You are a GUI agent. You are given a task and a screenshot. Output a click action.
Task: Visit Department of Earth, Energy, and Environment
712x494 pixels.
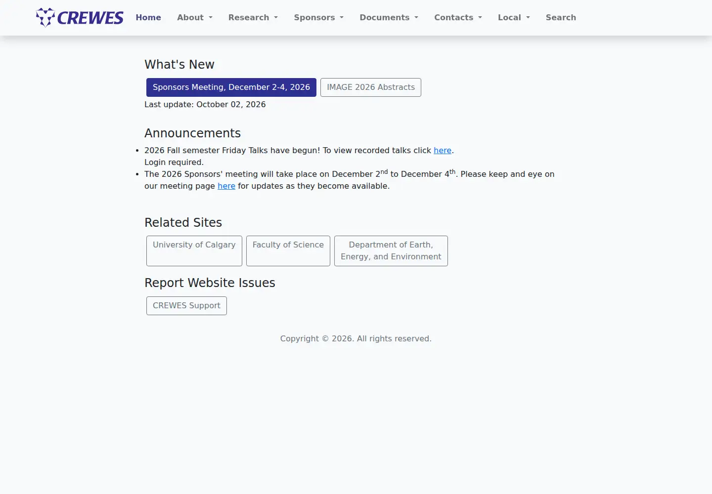391,251
